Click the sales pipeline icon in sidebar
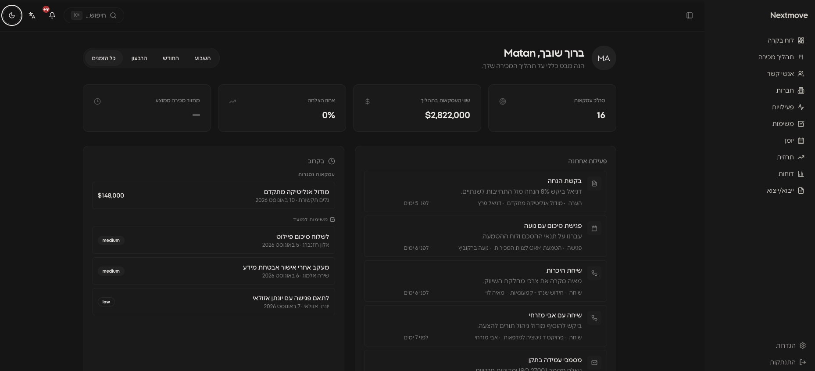 tap(801, 57)
